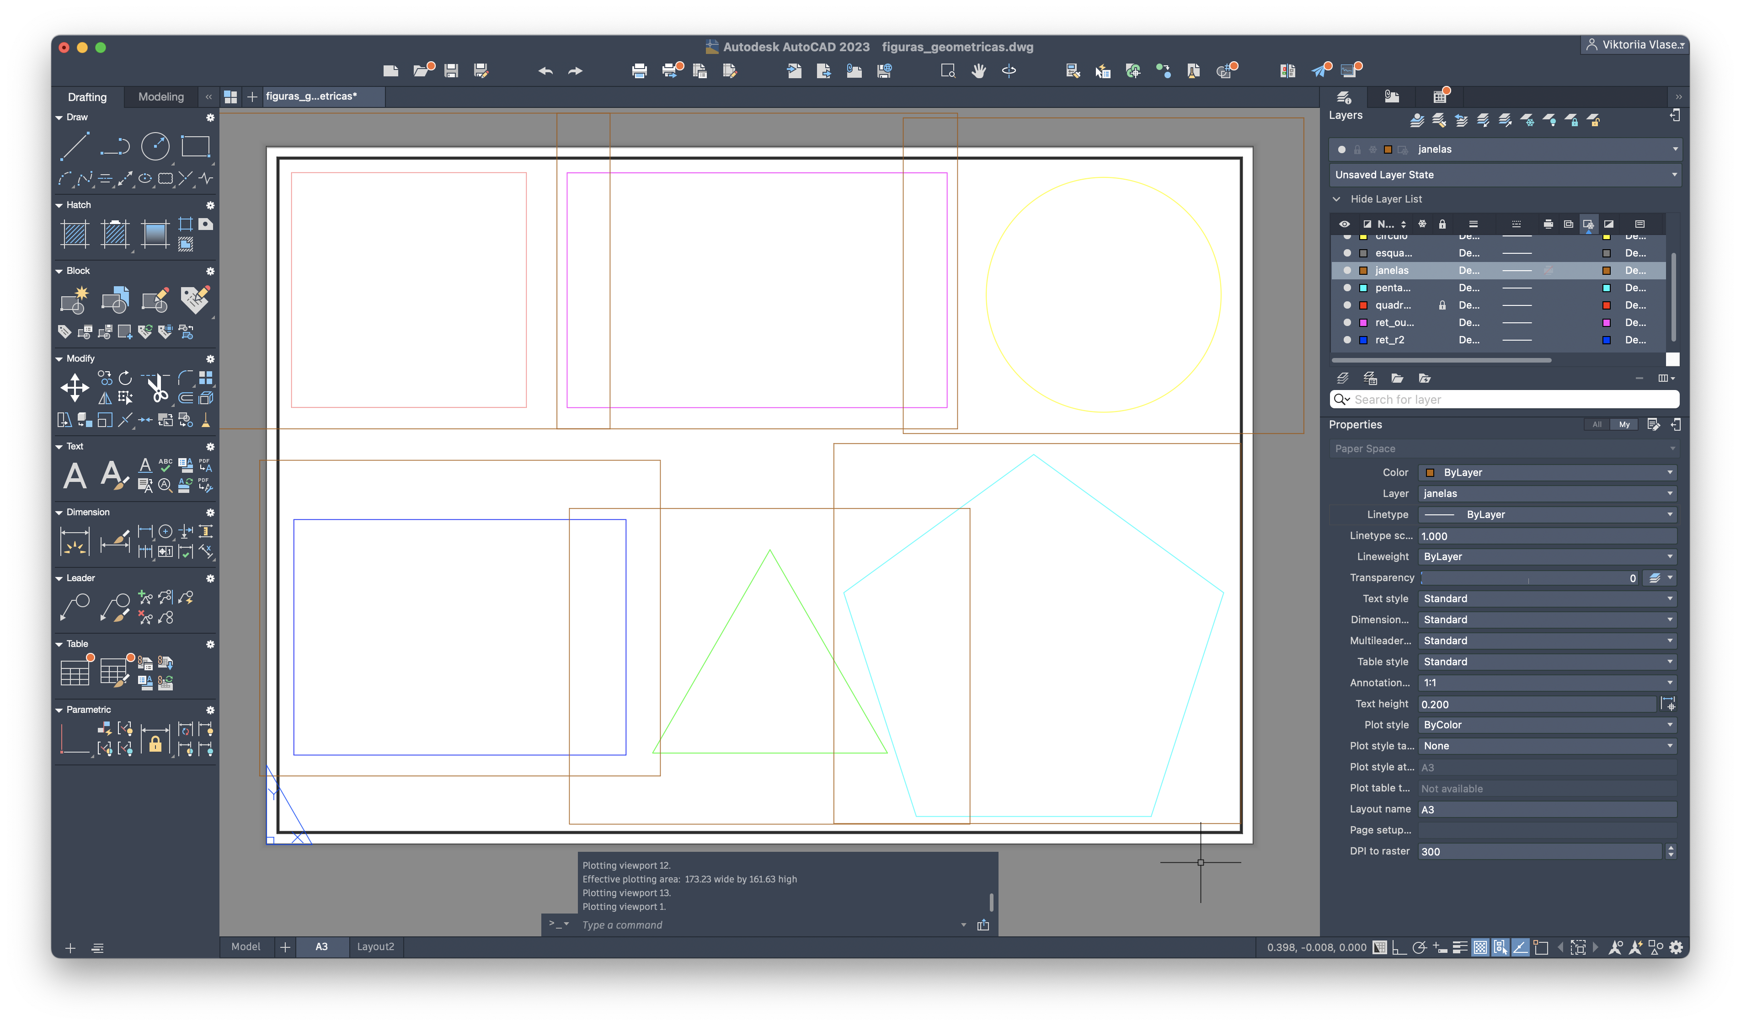Open the Lineweight ByLayer dropdown

point(1546,556)
